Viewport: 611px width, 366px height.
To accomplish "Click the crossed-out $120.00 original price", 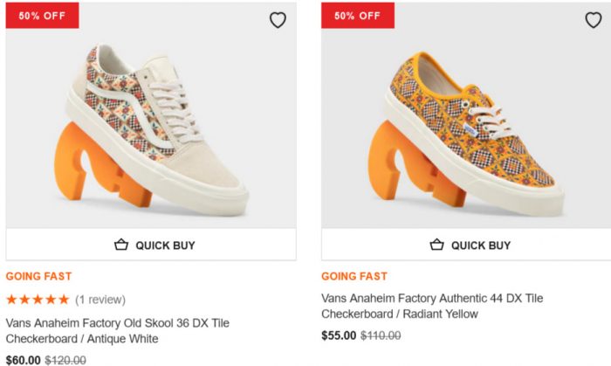I will pyautogui.click(x=65, y=359).
